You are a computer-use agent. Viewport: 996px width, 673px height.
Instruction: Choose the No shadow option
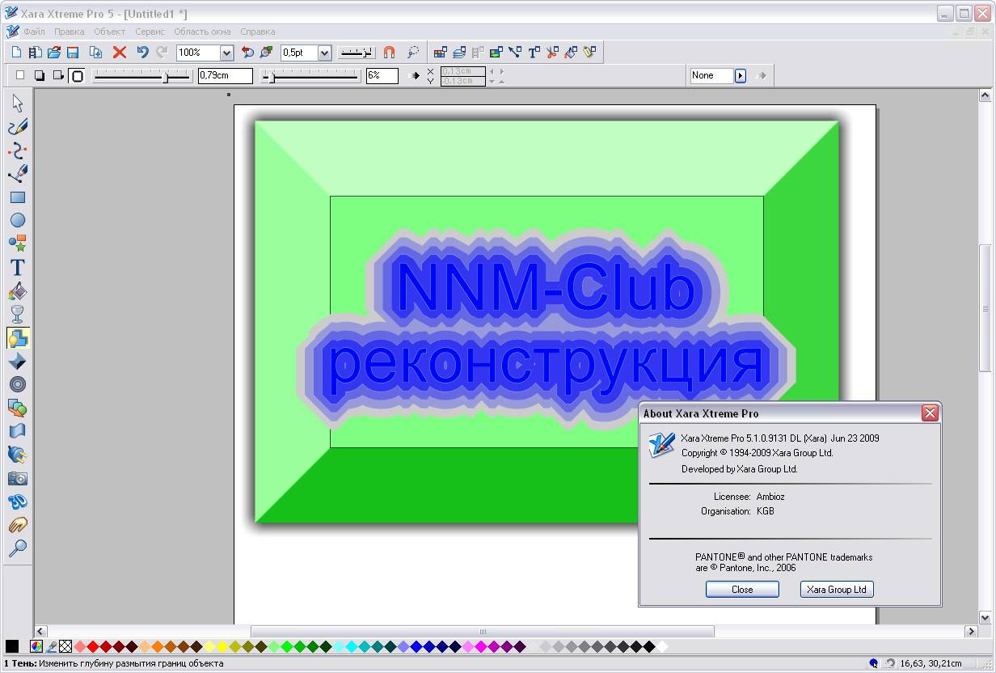pyautogui.click(x=21, y=75)
